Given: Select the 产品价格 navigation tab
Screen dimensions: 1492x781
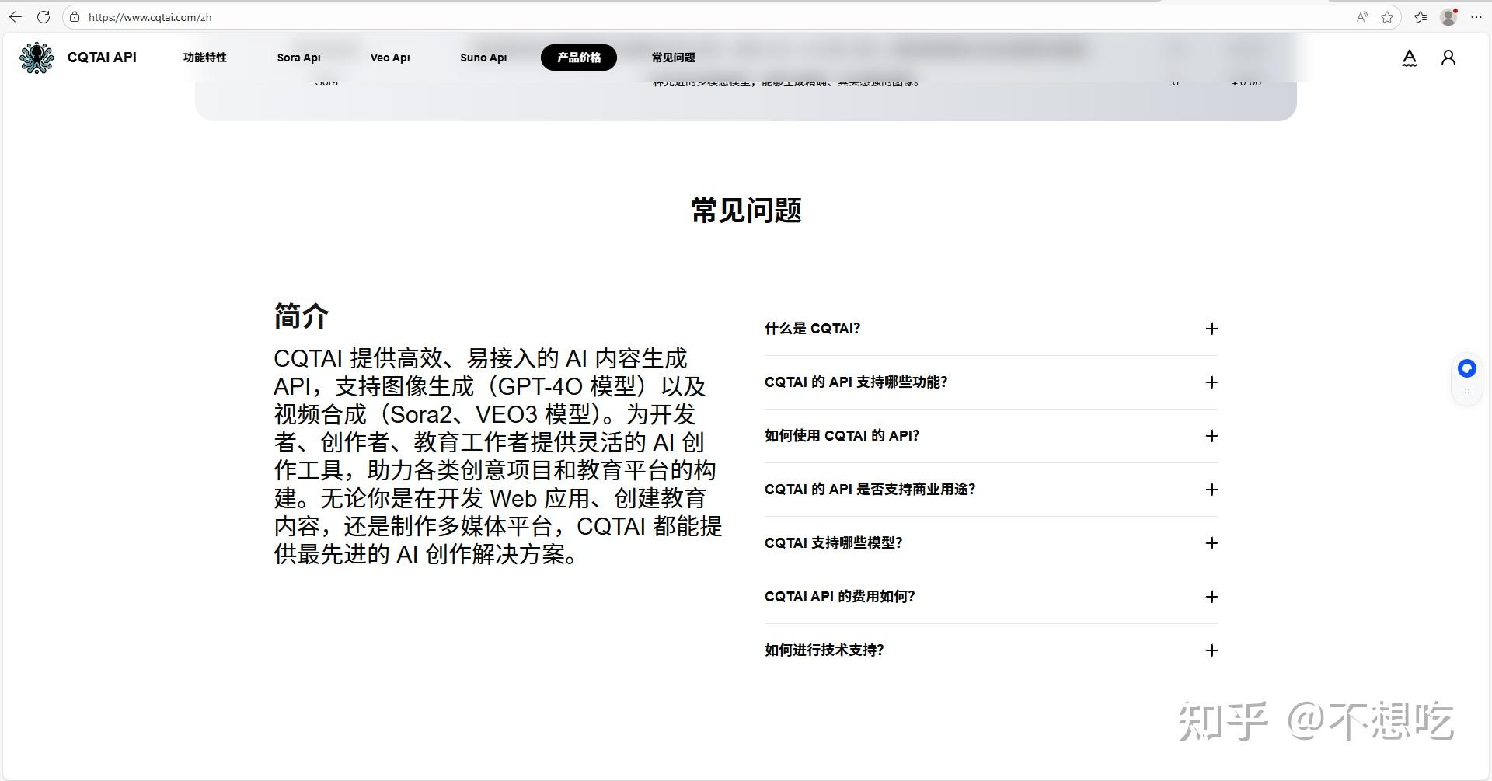Looking at the screenshot, I should click(579, 58).
